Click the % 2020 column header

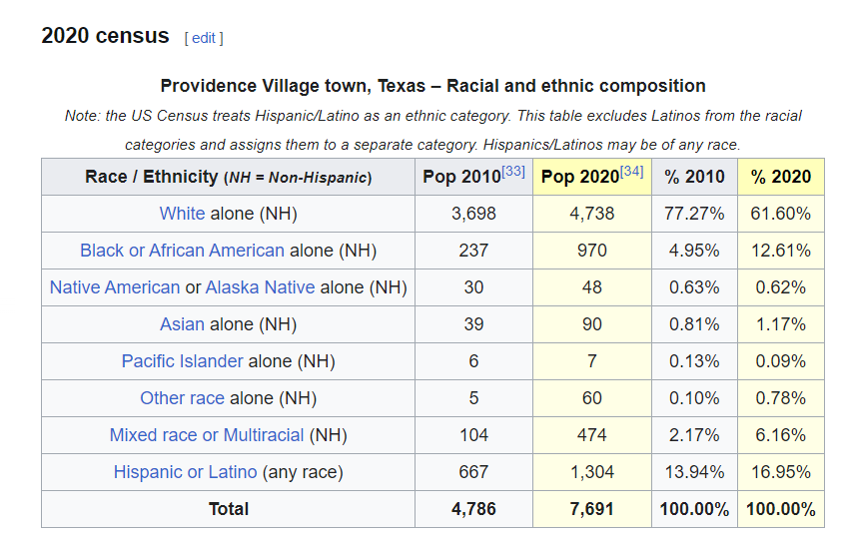click(781, 177)
